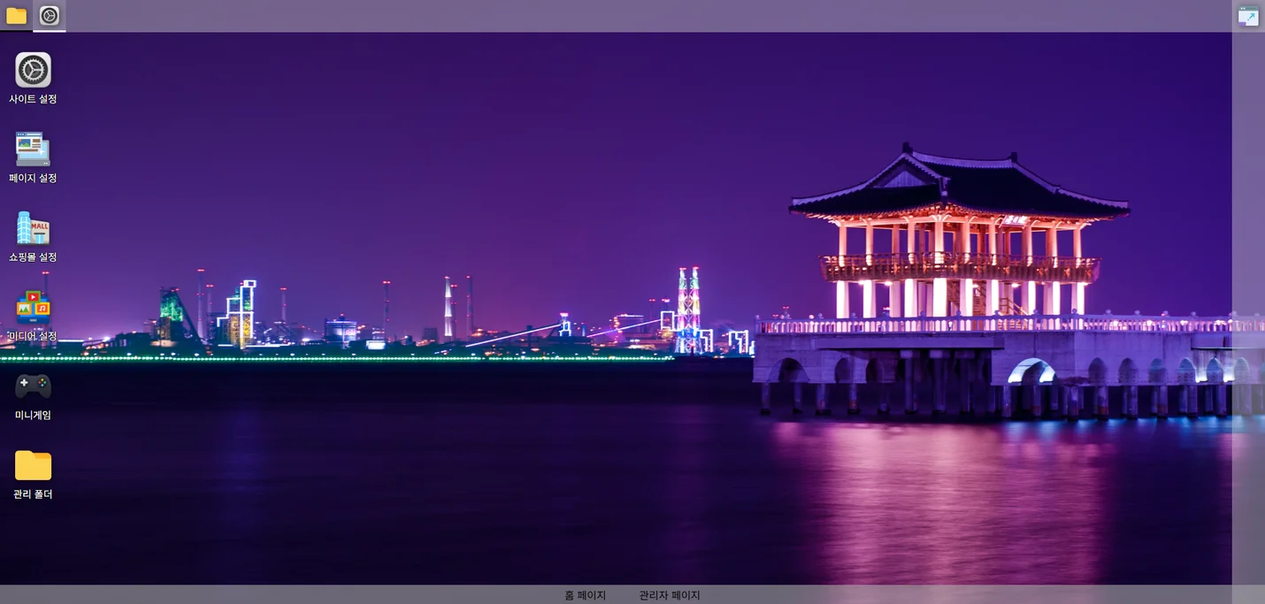
Task: Open the 미디어 설정 media icon
Action: pos(33,307)
